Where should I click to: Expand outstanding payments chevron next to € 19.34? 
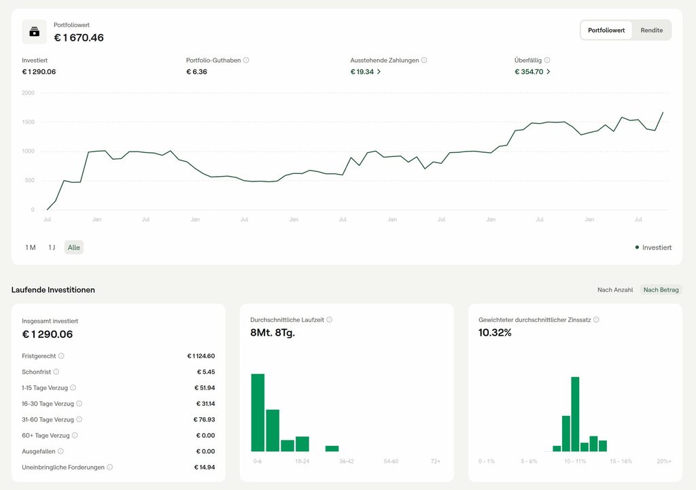(x=379, y=72)
